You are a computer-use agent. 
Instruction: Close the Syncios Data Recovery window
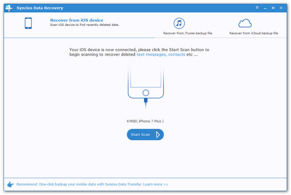281,8
